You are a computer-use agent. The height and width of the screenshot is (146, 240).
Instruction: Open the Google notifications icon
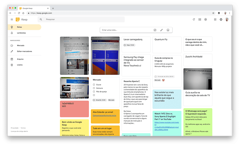pyautogui.click(x=221, y=19)
